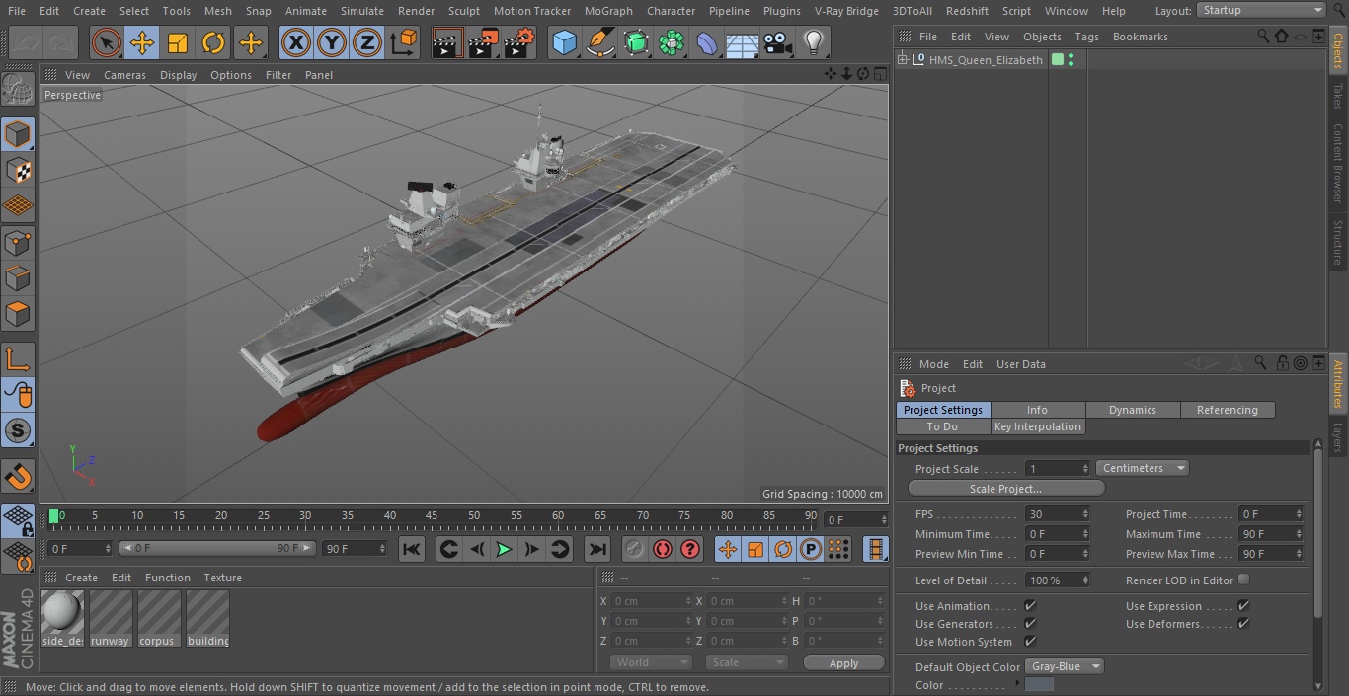Click frame 45 on the timeline ruler

[432, 516]
